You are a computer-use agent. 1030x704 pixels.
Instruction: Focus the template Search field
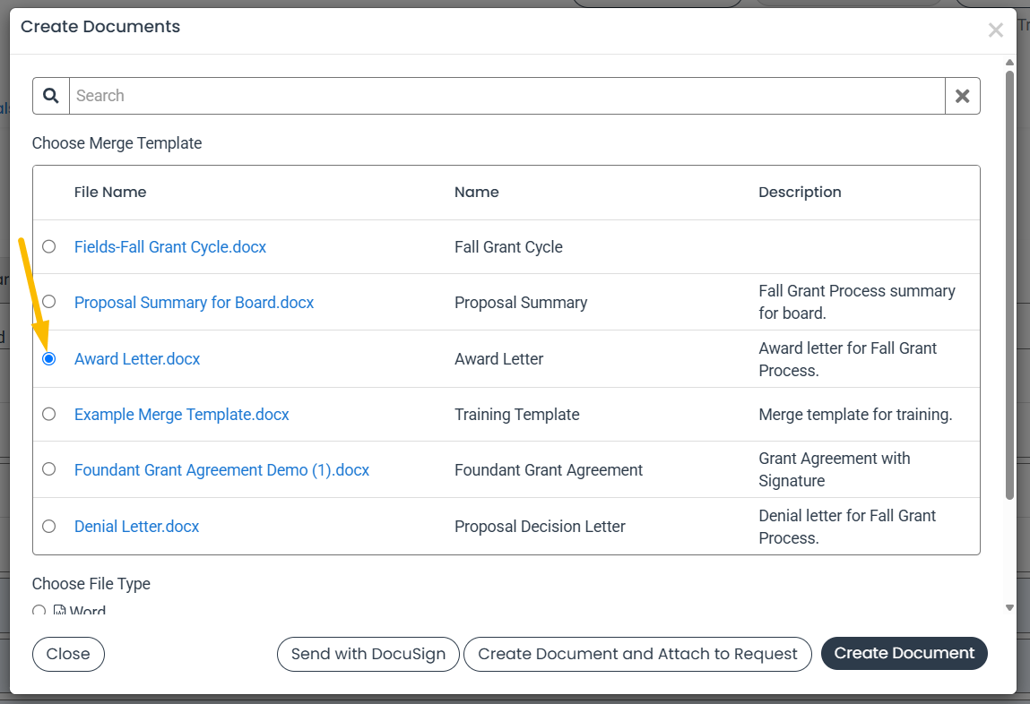click(x=507, y=96)
